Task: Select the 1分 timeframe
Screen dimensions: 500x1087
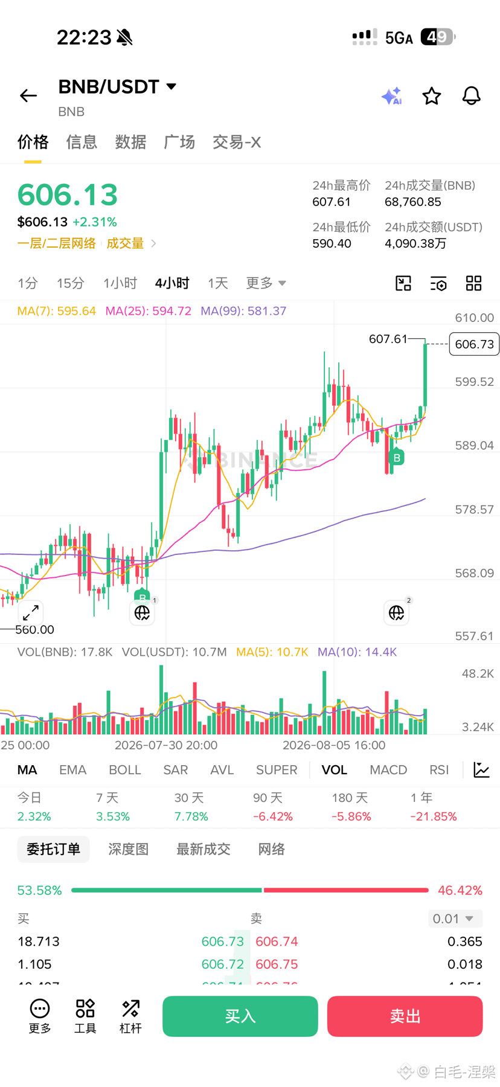Action: 28,283
